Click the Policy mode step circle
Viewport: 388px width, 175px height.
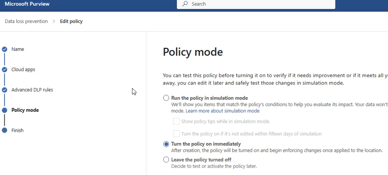(x=4, y=110)
